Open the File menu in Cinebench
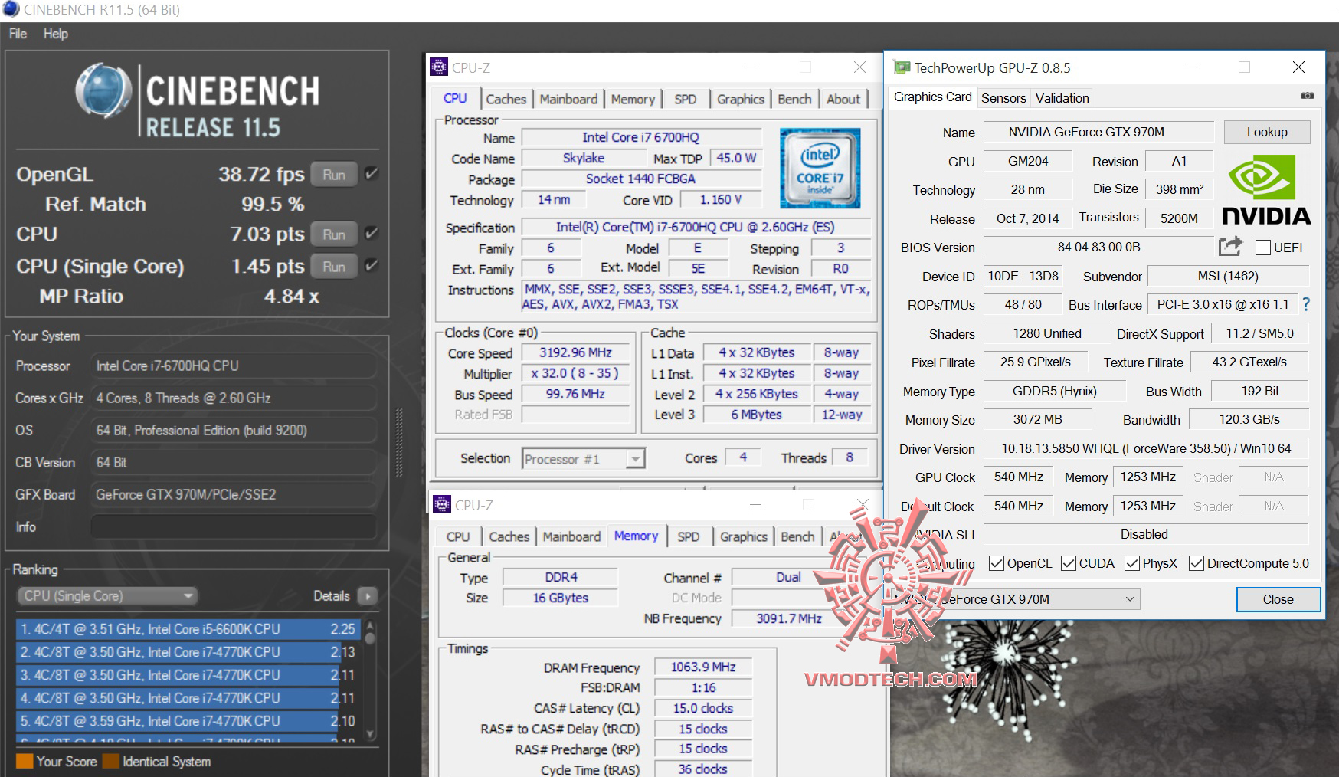This screenshot has height=777, width=1339. (x=18, y=34)
